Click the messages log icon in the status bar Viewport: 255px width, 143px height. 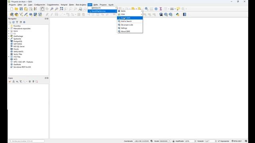[x=246, y=141]
